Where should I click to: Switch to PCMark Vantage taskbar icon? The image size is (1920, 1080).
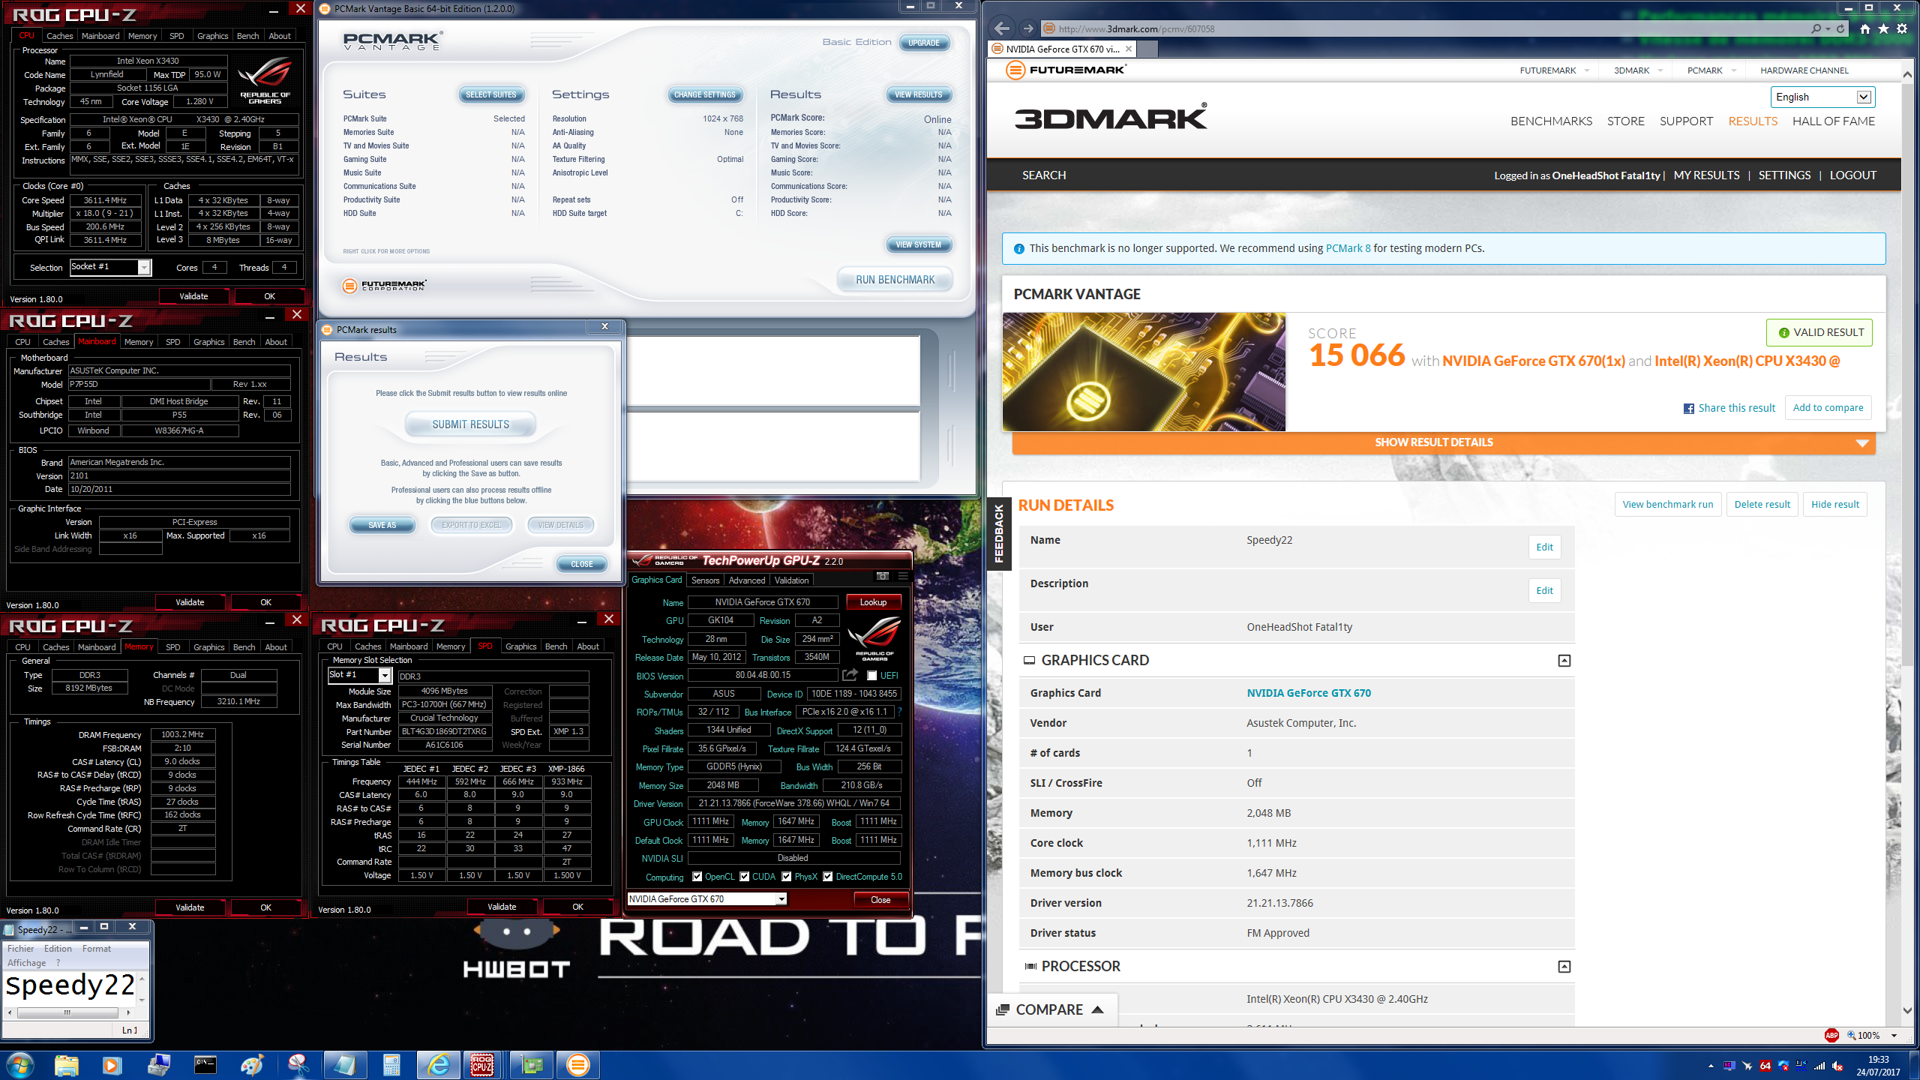click(578, 1065)
